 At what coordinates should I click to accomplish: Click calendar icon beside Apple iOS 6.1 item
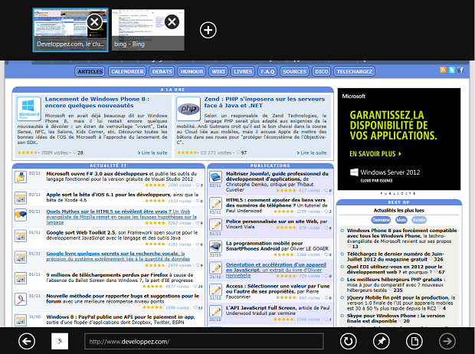[21, 198]
